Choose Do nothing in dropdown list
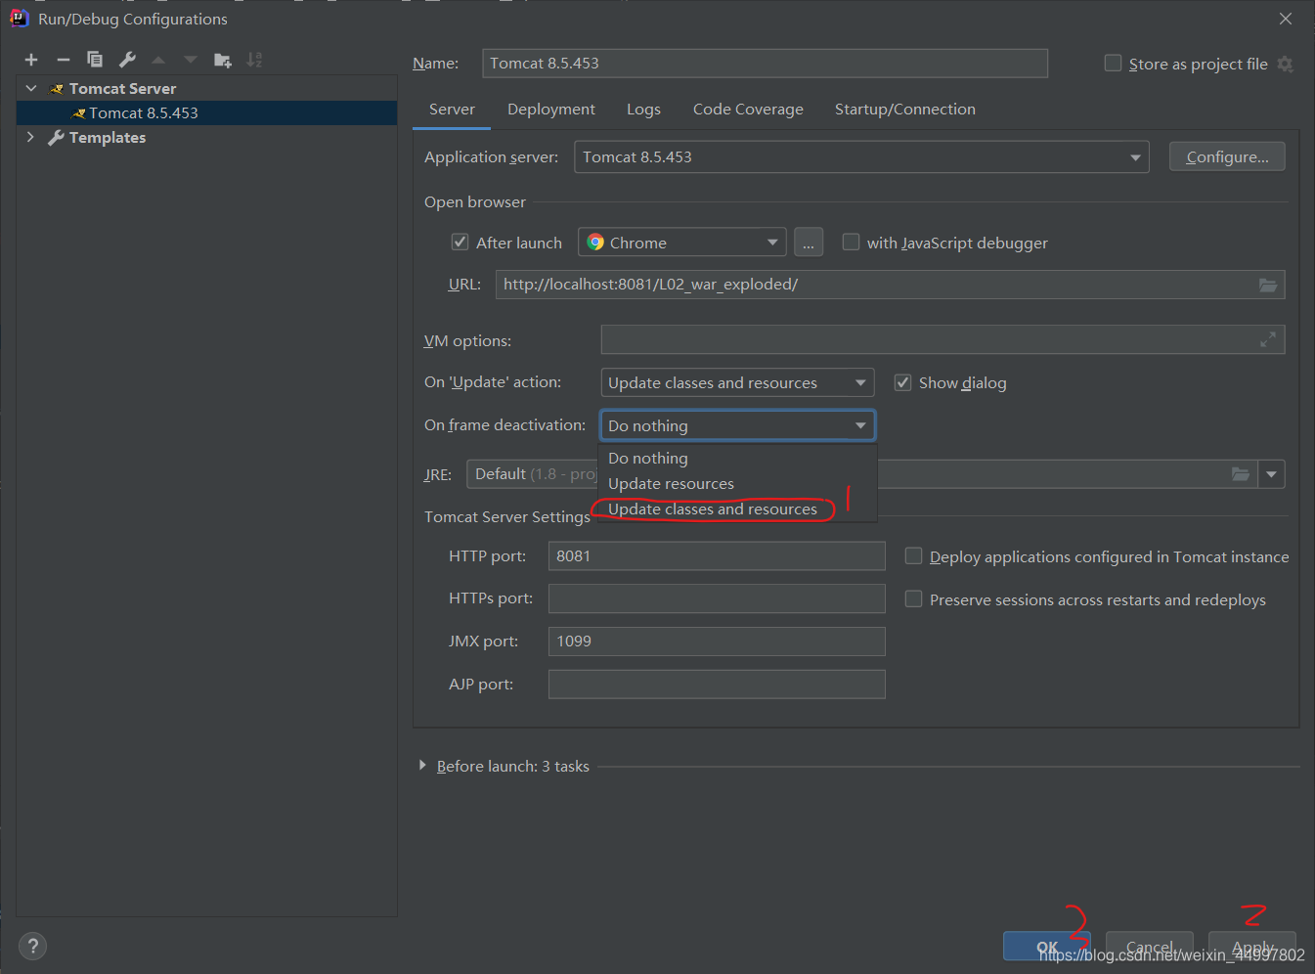Viewport: 1315px width, 974px height. point(738,458)
